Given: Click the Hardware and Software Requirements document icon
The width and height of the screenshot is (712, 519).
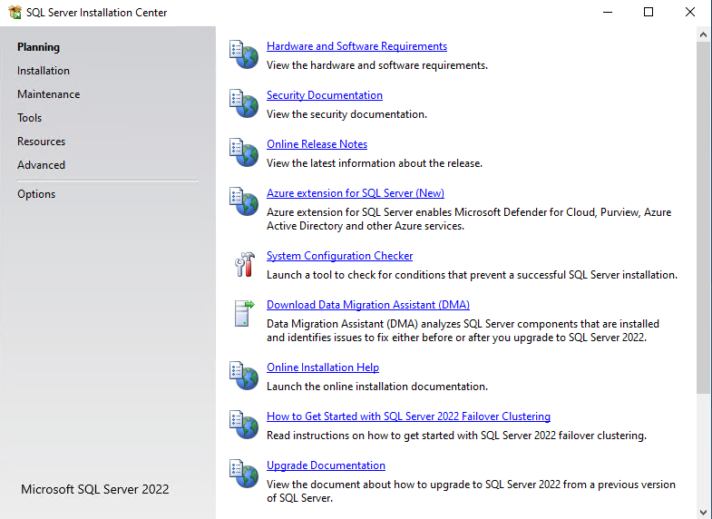Looking at the screenshot, I should [x=244, y=54].
